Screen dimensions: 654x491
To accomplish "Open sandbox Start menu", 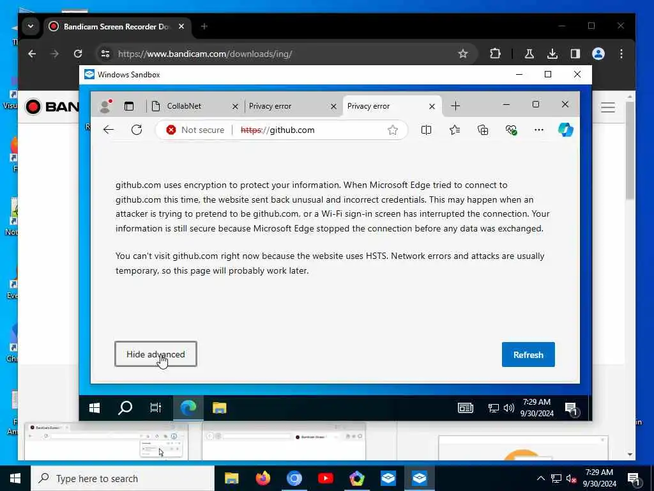I will (x=95, y=408).
